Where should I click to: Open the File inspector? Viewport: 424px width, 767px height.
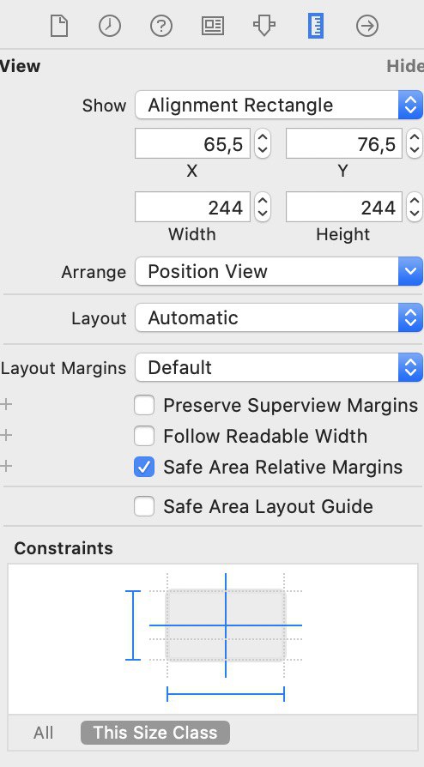point(58,26)
